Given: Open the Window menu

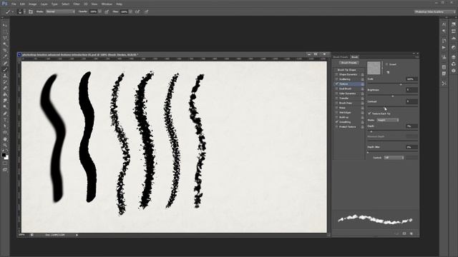Looking at the screenshot, I should [x=107, y=4].
